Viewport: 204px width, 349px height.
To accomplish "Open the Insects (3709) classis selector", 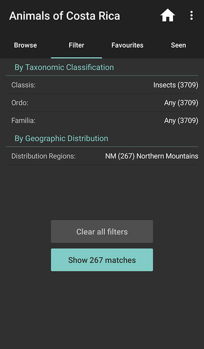I will coord(176,85).
